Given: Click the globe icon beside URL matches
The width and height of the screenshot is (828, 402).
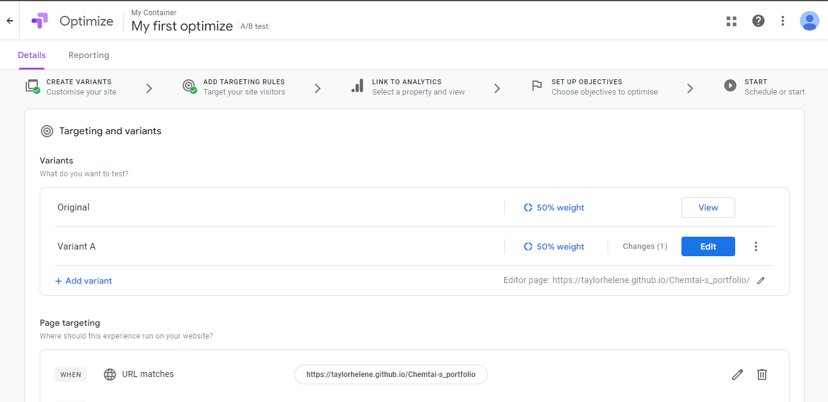Looking at the screenshot, I should coord(110,375).
